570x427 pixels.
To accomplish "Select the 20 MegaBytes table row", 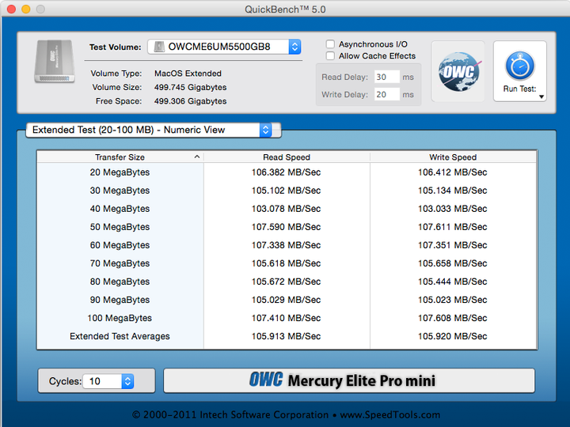I will 287,172.
